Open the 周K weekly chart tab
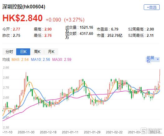This screenshot has width=164, height=136. (x=37, y=52)
